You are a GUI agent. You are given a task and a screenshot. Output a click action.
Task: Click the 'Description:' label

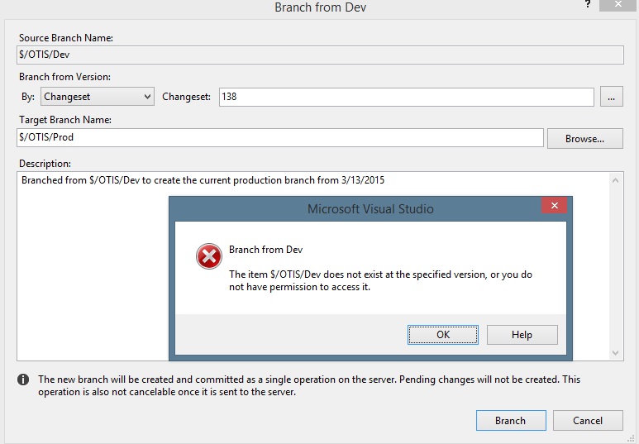click(x=45, y=164)
